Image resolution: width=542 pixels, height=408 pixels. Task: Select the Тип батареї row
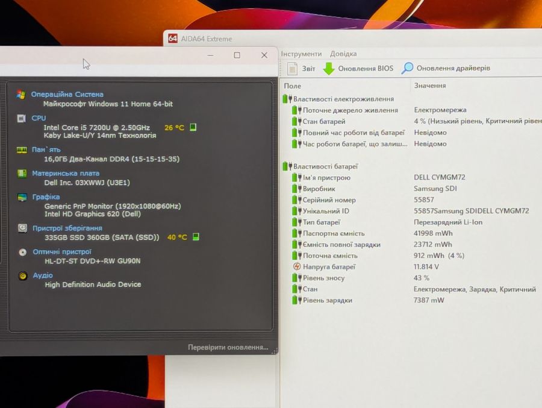click(x=411, y=222)
